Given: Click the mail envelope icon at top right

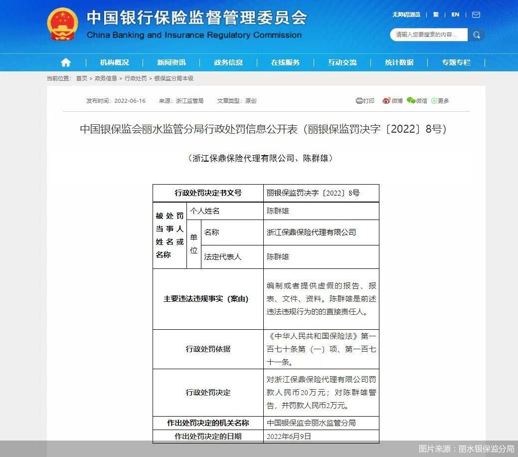Looking at the screenshot, I should click(x=476, y=15).
